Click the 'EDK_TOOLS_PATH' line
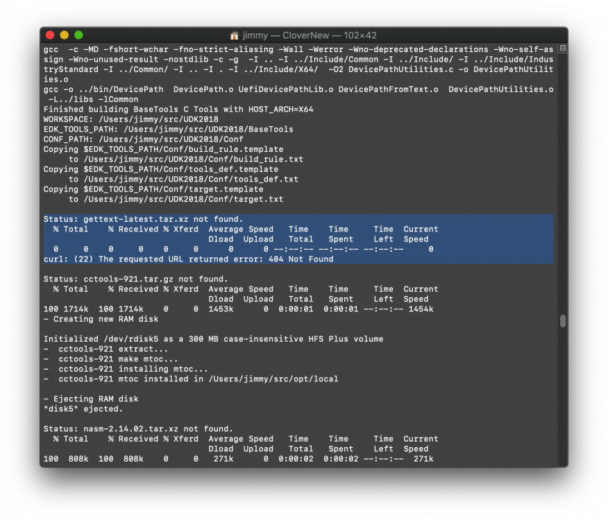Screen dimensions: 608x520 [168, 130]
